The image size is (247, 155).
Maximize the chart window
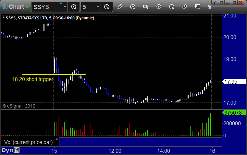coord(234,2)
